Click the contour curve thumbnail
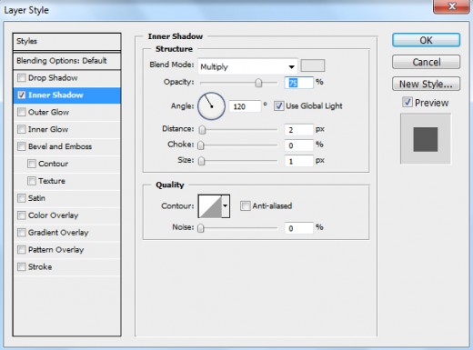 click(x=210, y=206)
